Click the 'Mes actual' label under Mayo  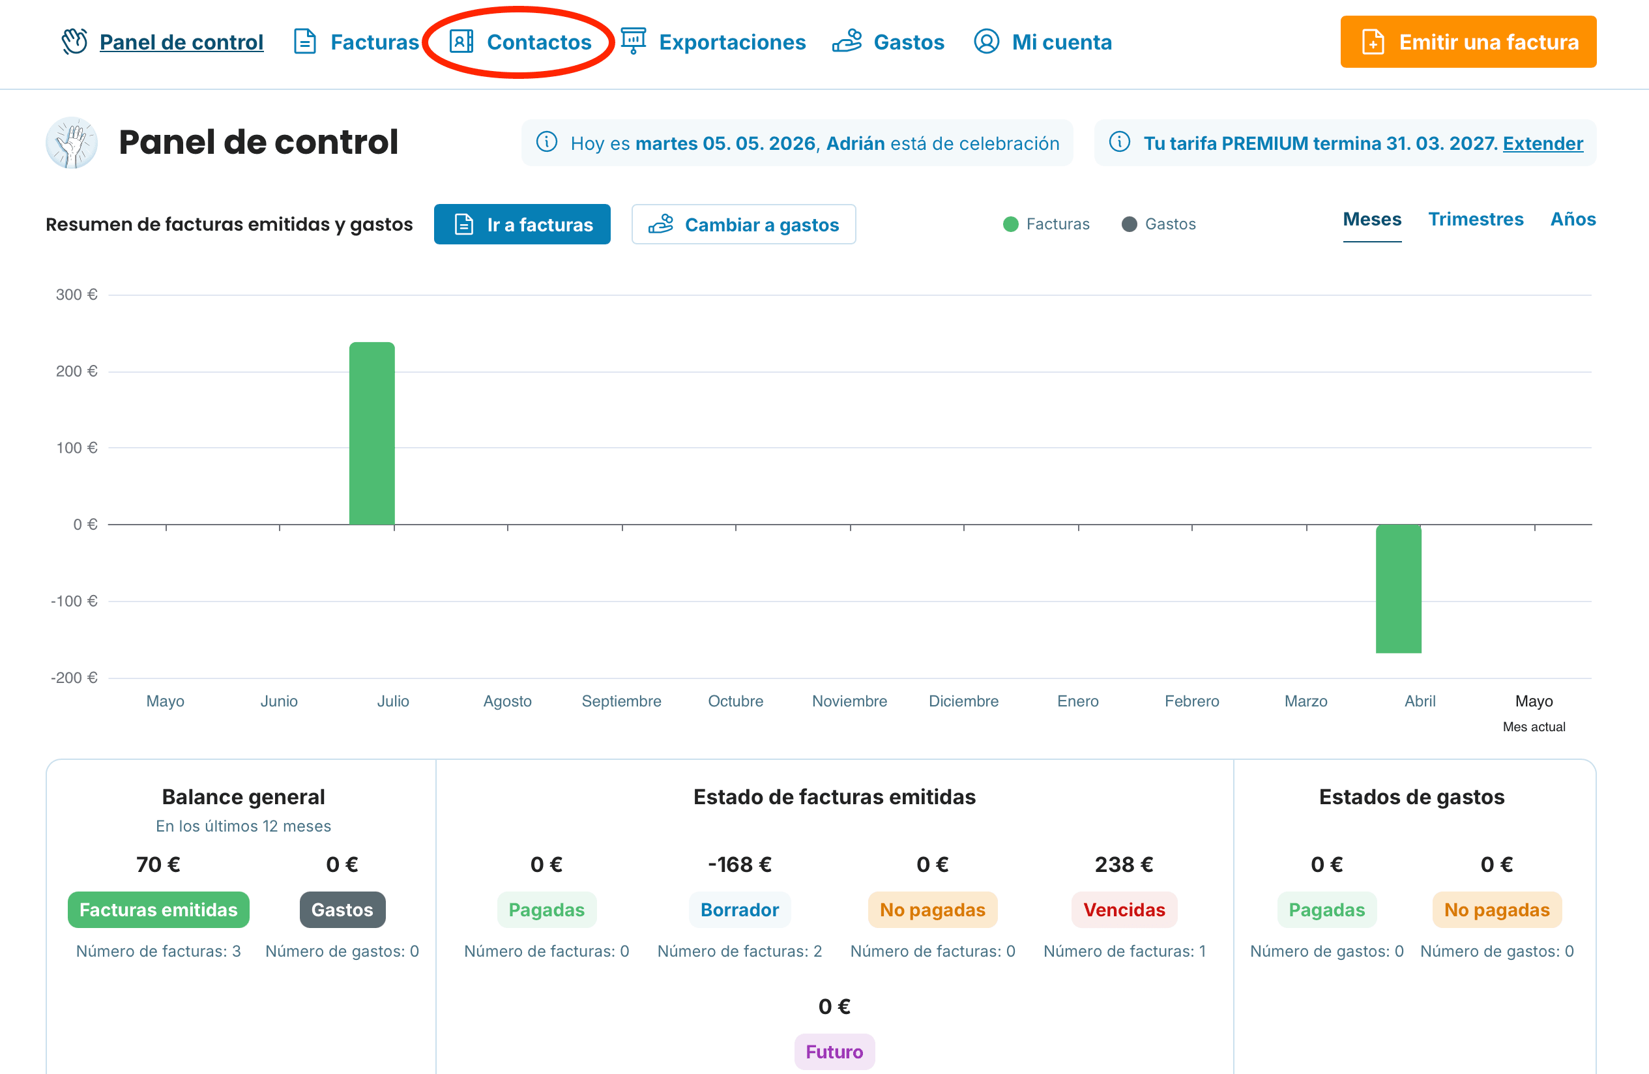coord(1534,727)
